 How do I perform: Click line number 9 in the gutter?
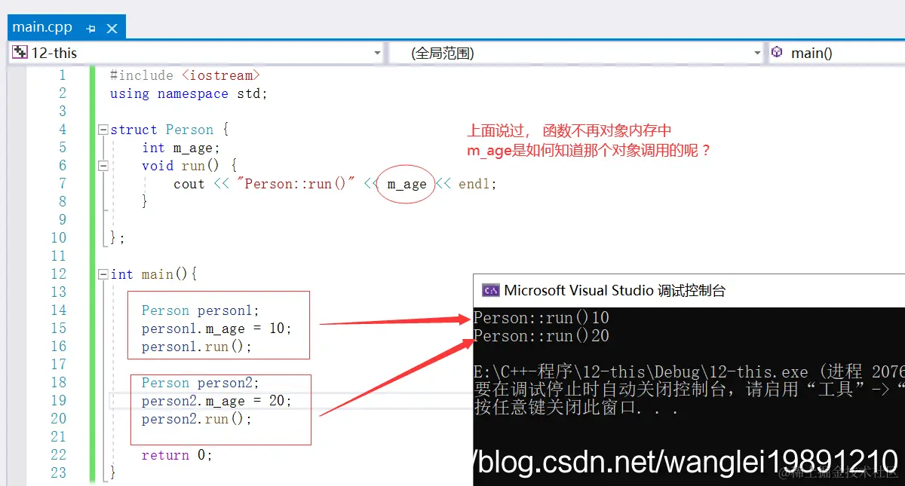click(62, 220)
